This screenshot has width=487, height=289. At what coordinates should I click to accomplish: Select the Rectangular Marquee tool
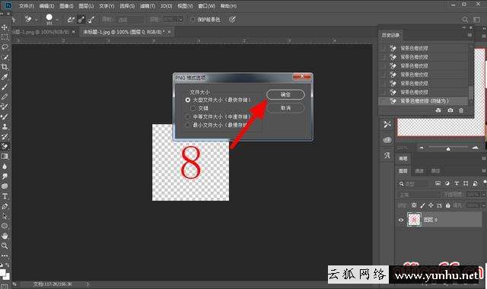(5, 37)
